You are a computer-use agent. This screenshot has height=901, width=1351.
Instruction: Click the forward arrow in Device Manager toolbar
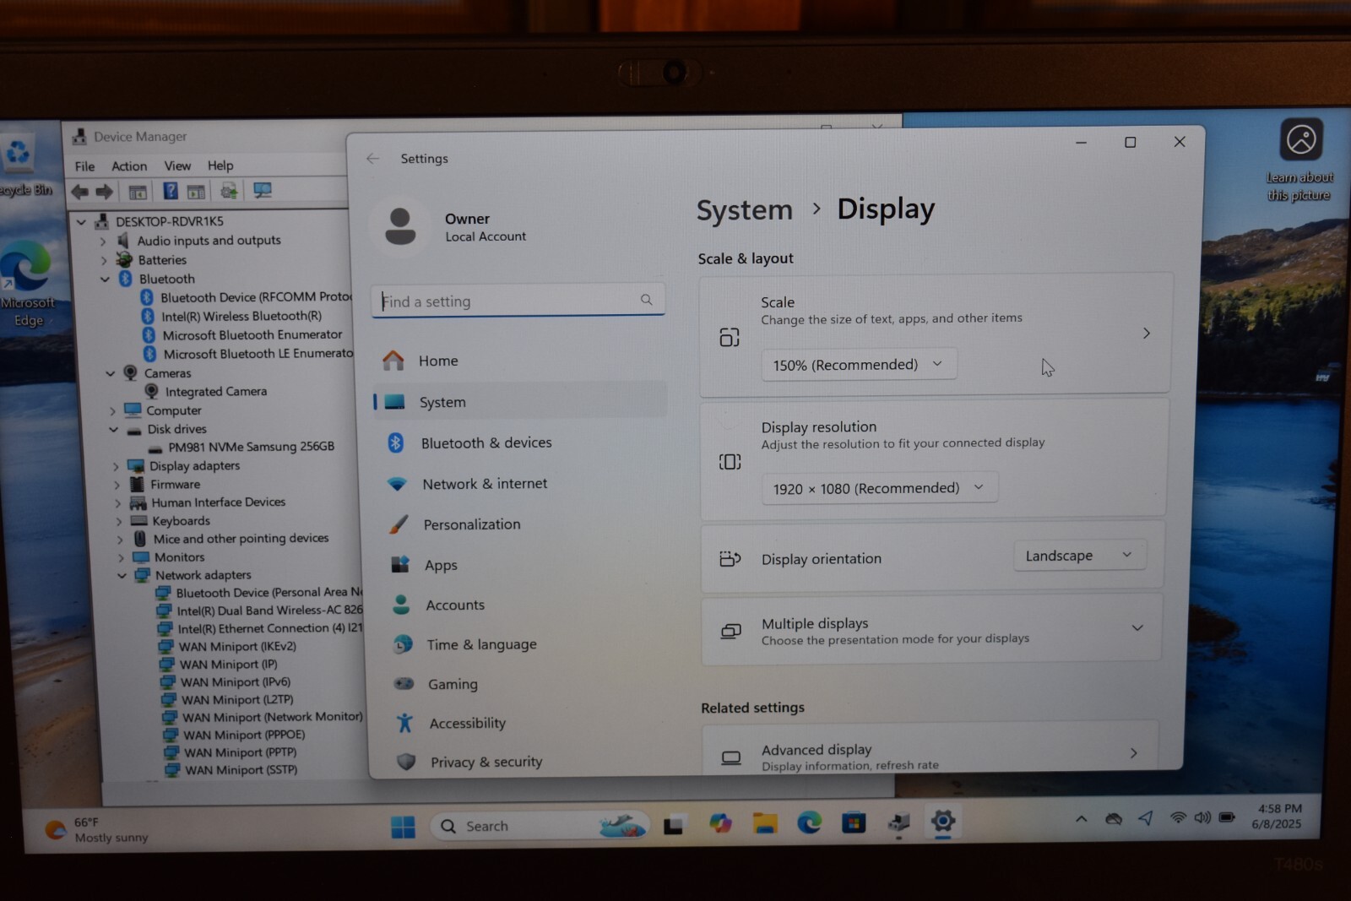(105, 192)
